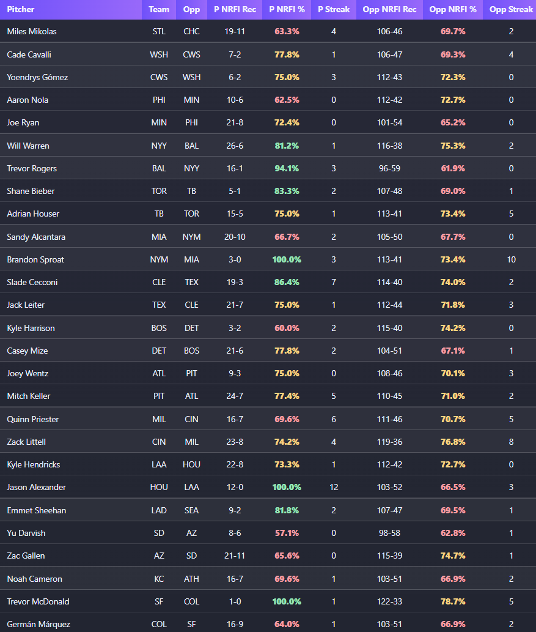Click STL team cell for Mikolas
The height and width of the screenshot is (632, 536).
click(x=159, y=31)
